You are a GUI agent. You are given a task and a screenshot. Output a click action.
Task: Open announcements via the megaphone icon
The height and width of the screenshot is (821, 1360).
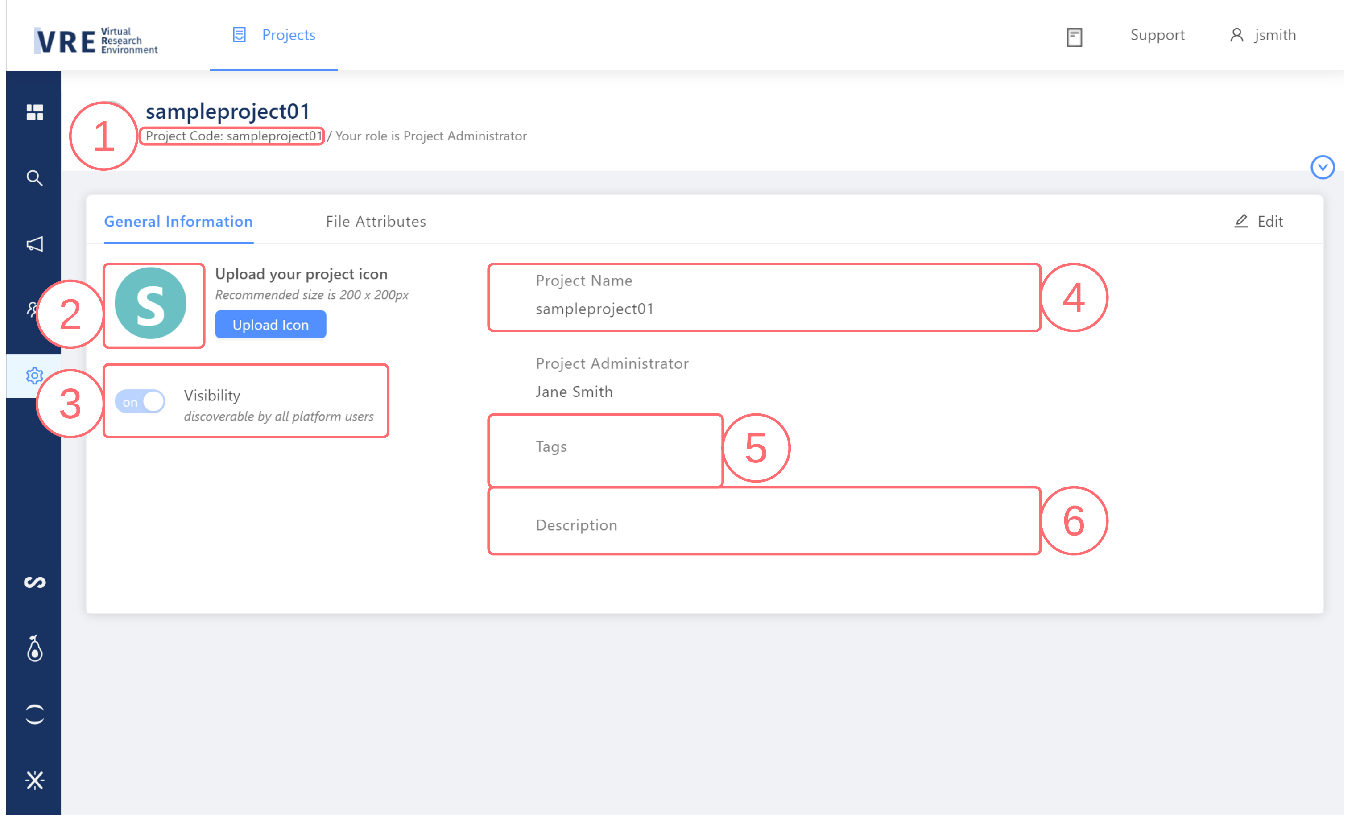(35, 244)
